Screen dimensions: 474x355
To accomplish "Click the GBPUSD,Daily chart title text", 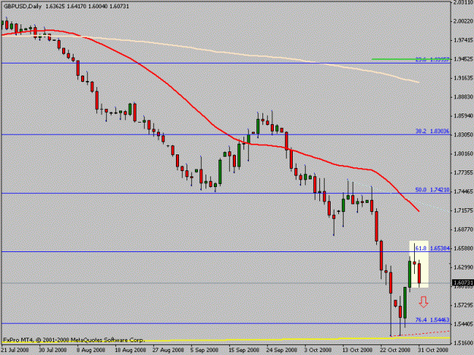I will 23,6.
